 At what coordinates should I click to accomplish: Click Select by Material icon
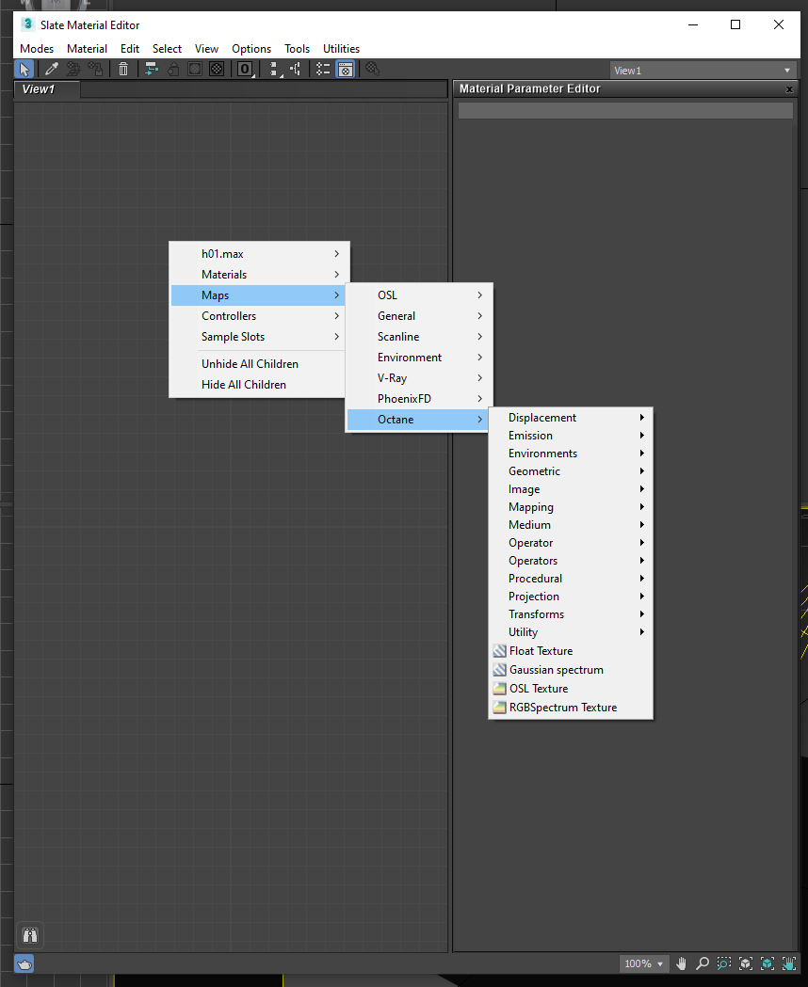click(x=373, y=70)
